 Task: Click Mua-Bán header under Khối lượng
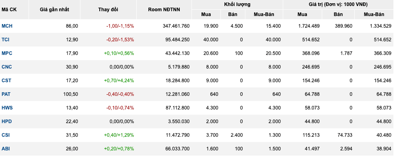point(264,14)
